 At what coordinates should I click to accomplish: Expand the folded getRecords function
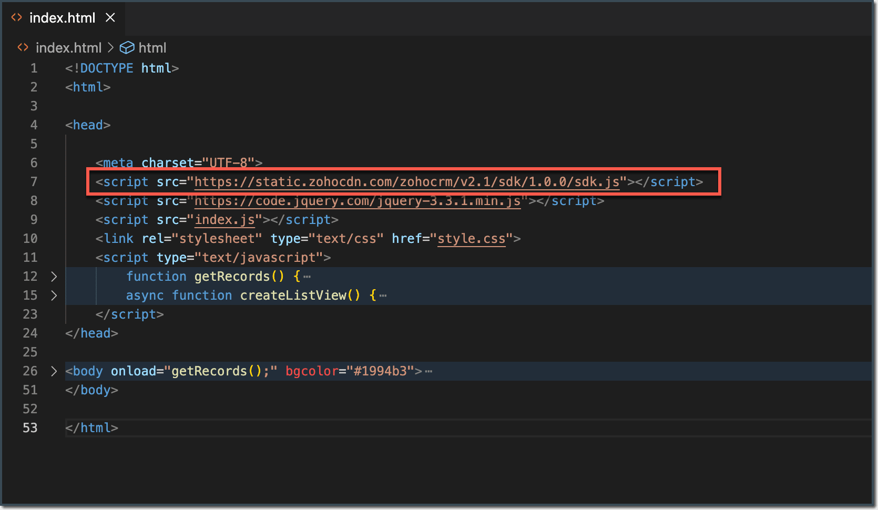tap(54, 277)
